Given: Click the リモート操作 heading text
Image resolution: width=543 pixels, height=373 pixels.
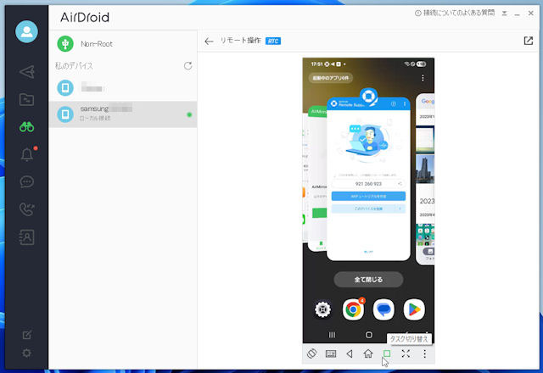Looking at the screenshot, I should pyautogui.click(x=240, y=41).
